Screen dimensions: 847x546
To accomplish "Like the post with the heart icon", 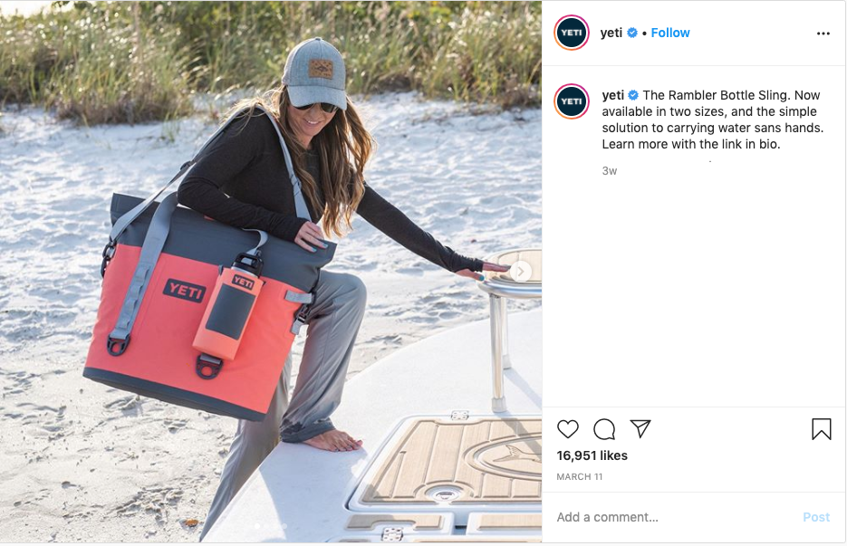I will tap(568, 429).
